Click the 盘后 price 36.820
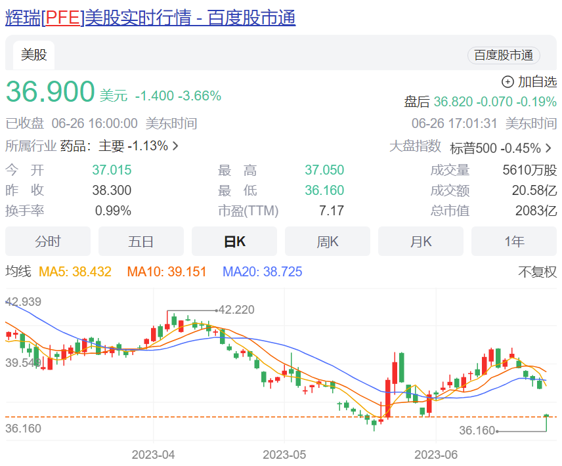Viewport: 562px width, 466px height. point(454,102)
